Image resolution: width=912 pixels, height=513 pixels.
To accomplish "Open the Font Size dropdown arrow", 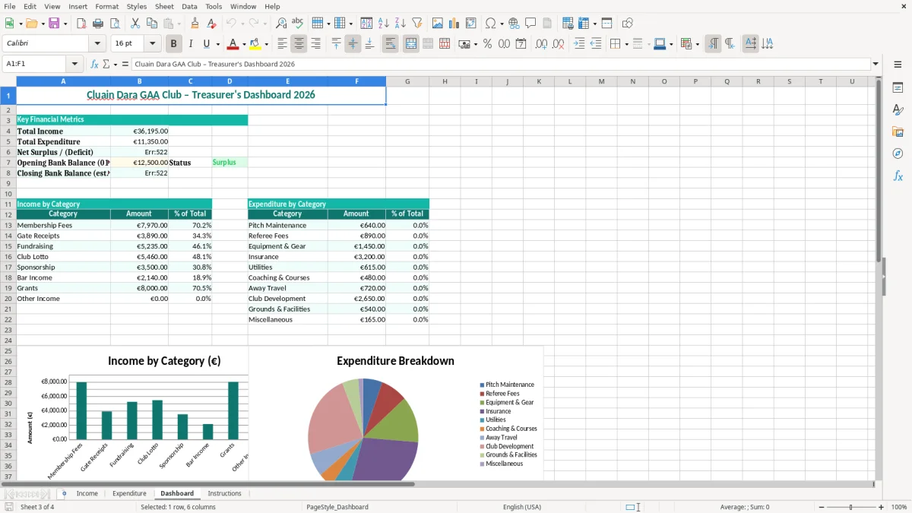I will (153, 44).
